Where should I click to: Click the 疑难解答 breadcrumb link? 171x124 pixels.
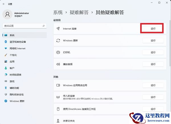point(79,13)
